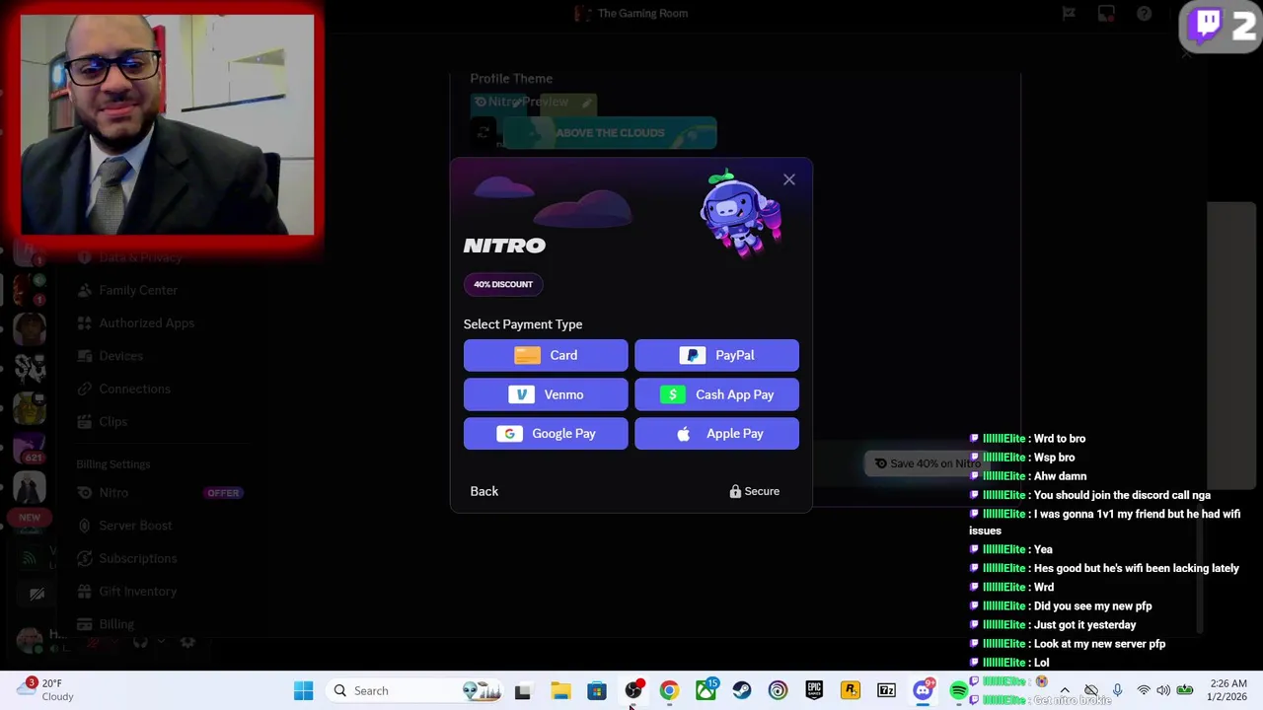Go Back in the Nitro dialog

coord(483,491)
